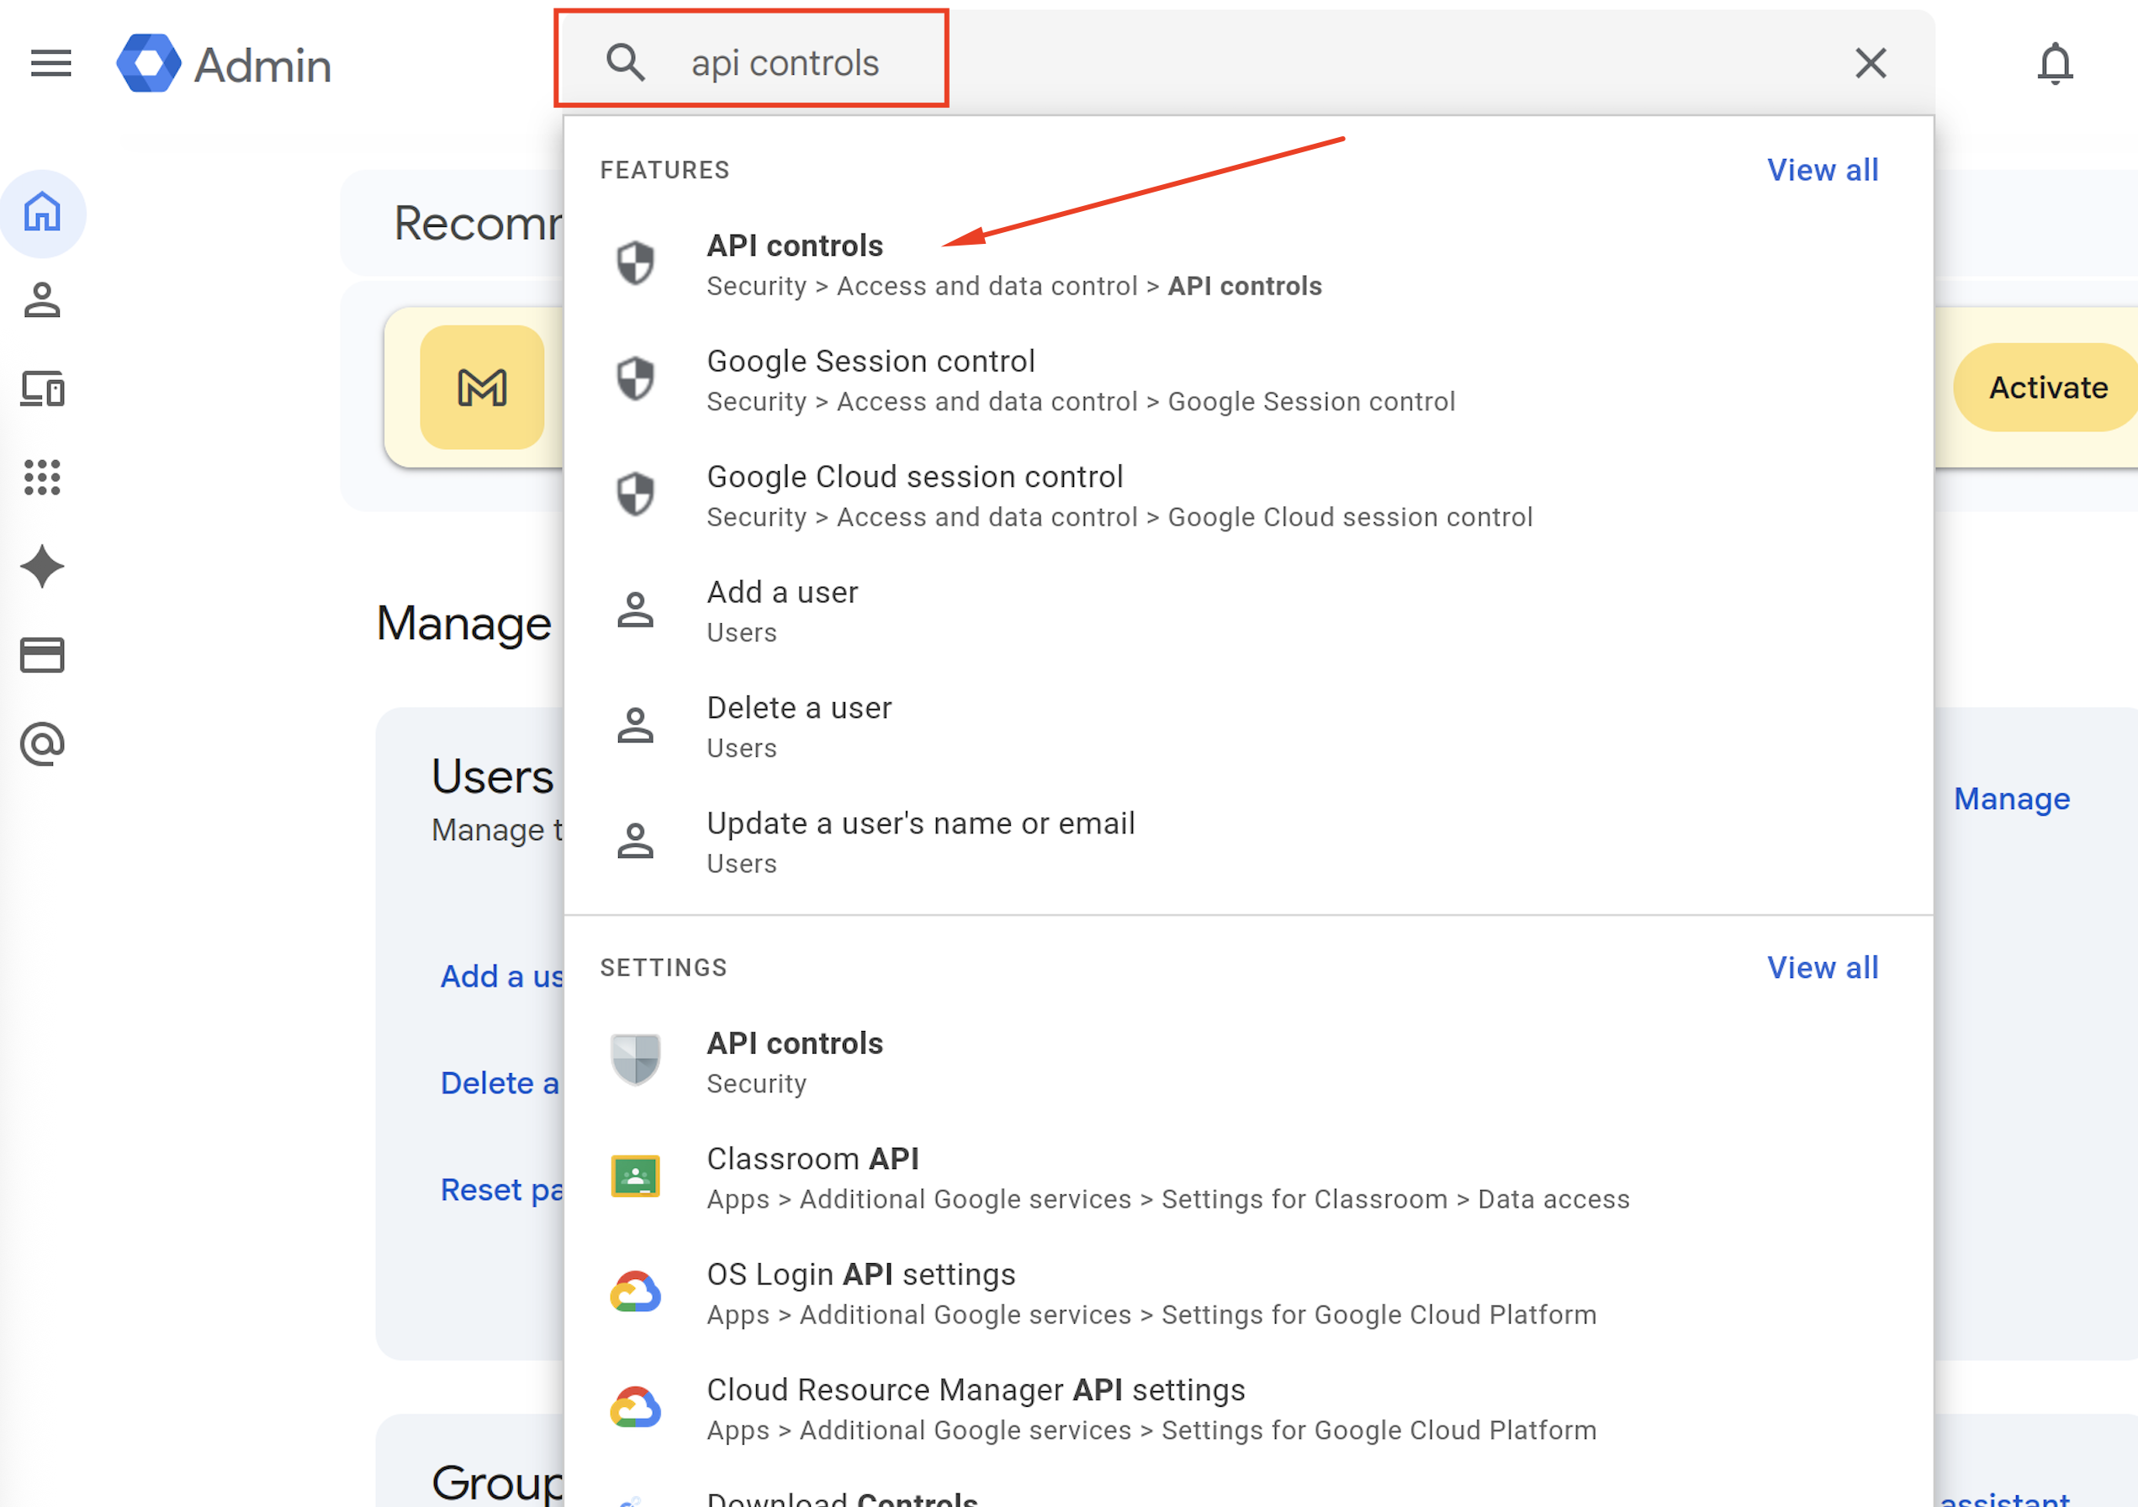This screenshot has height=1507, width=2138.
Task: Open Directory users icon in sidebar
Action: pos(43,301)
